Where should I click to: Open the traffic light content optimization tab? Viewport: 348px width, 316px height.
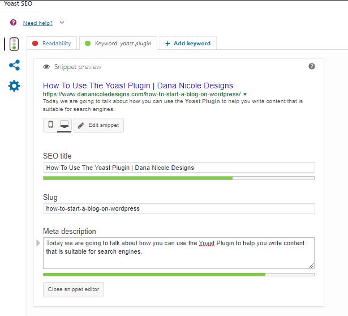coord(14,44)
